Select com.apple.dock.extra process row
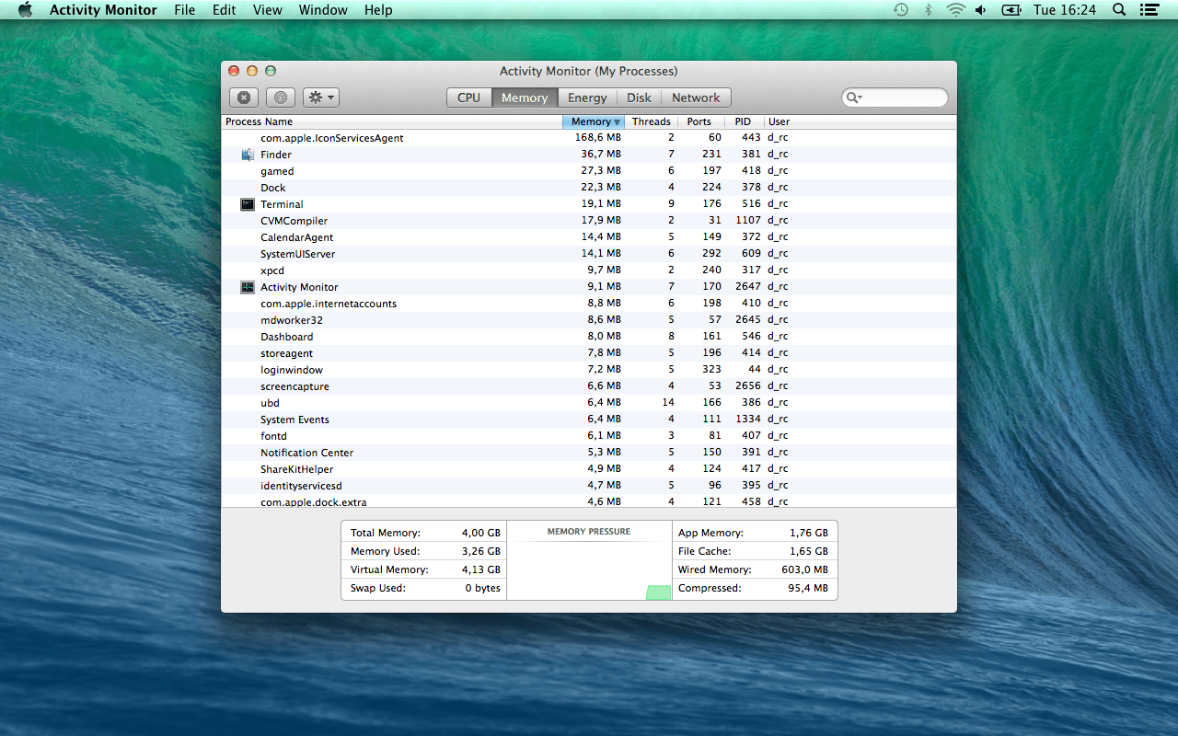Screen dimensions: 1178x736 point(589,501)
